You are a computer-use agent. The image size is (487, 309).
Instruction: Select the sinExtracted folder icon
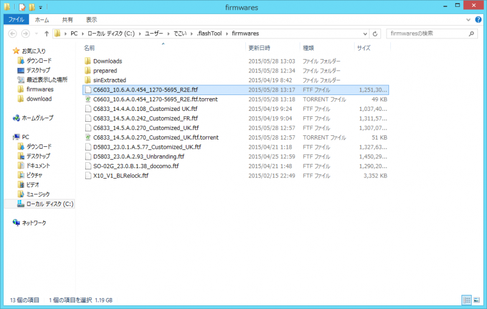click(88, 80)
